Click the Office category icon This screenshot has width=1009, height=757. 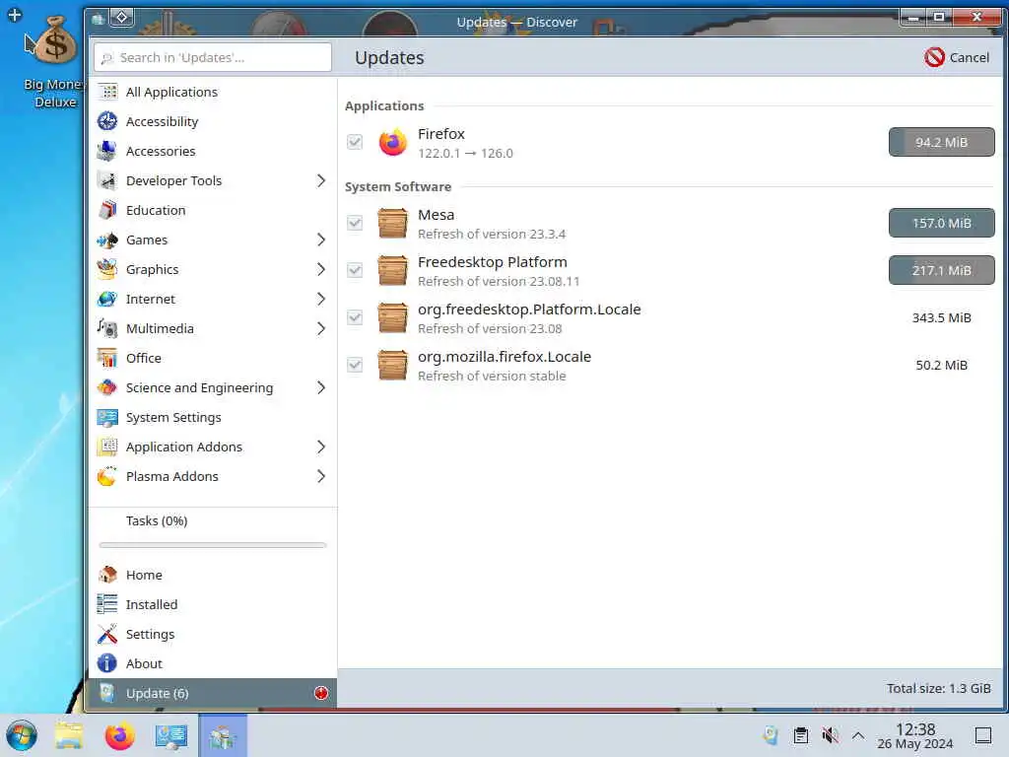(x=107, y=358)
